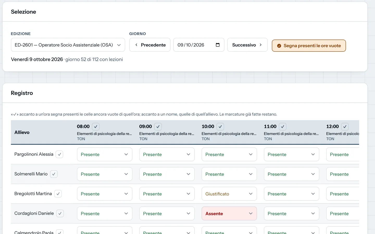Go to the Successivo day

(247, 45)
